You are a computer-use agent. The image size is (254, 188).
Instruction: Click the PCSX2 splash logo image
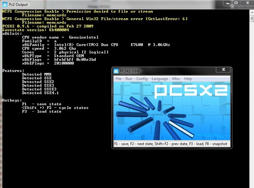pyautogui.click(x=172, y=111)
